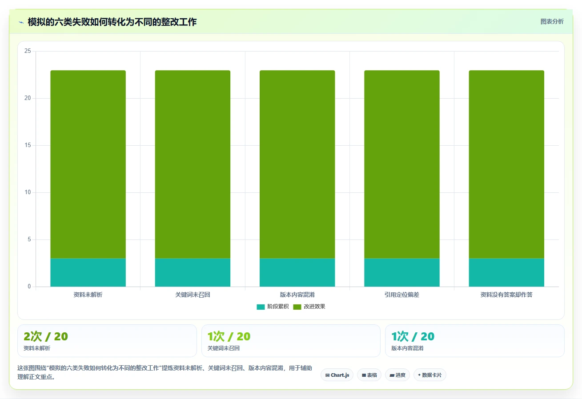The image size is (582, 399).
Task: Click the y-axis value 10
Action: coord(28,192)
